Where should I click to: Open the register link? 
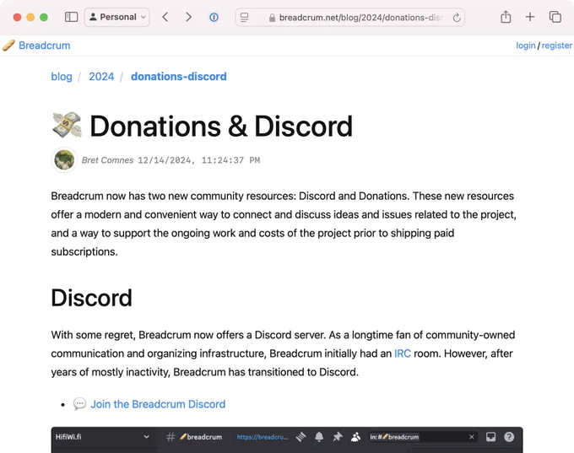click(557, 46)
